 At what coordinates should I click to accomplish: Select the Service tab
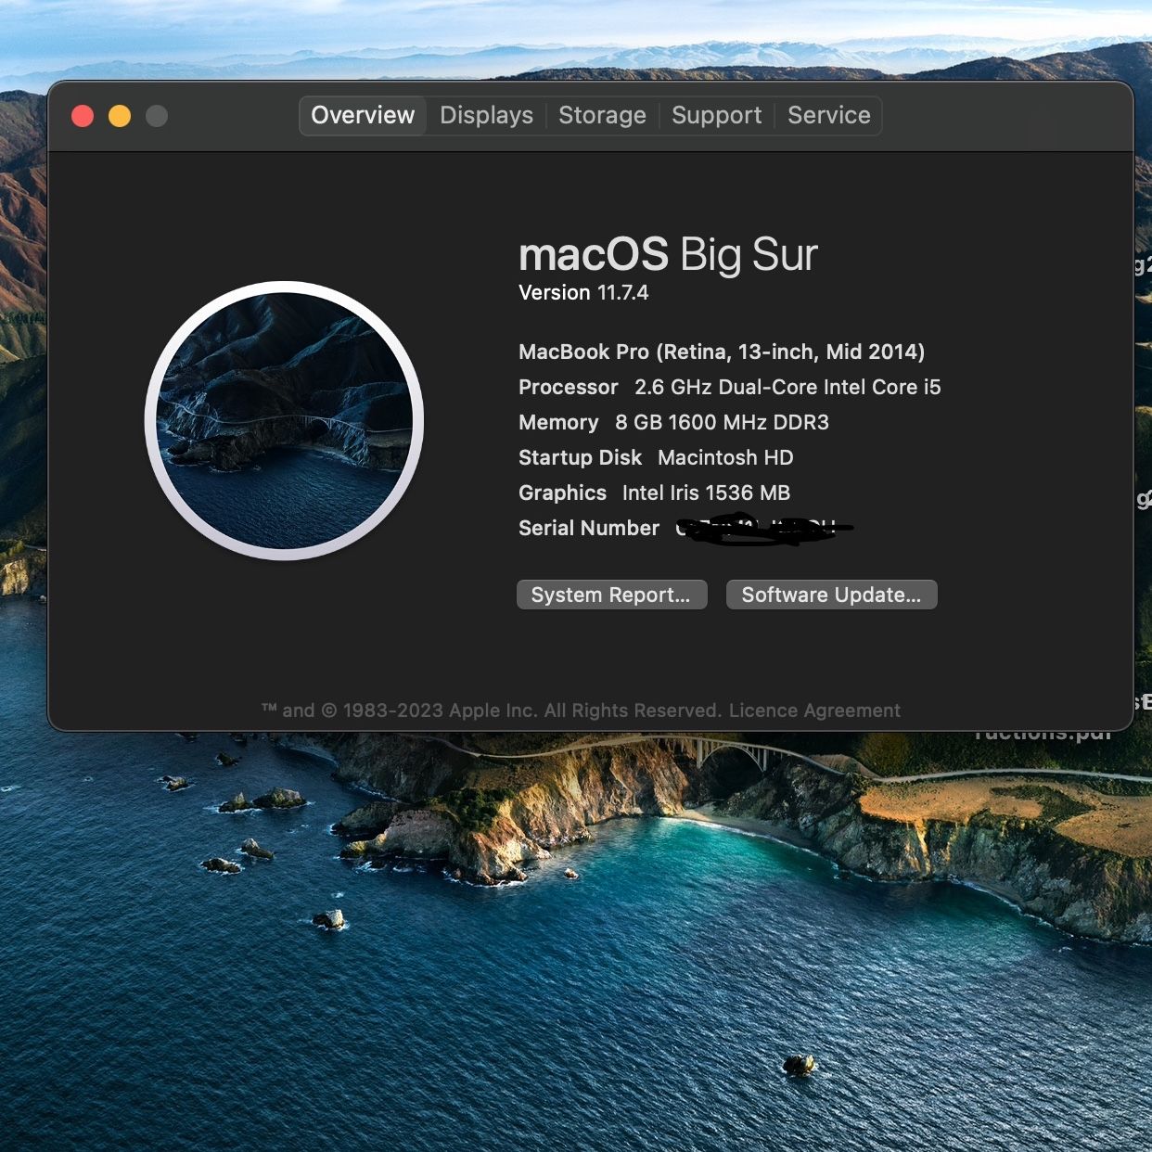[x=828, y=115]
